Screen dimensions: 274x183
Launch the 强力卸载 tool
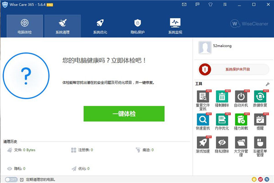241,122
